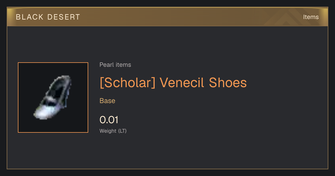Select the (LT) unit text
Screen dimensions: 335x176
coord(122,131)
